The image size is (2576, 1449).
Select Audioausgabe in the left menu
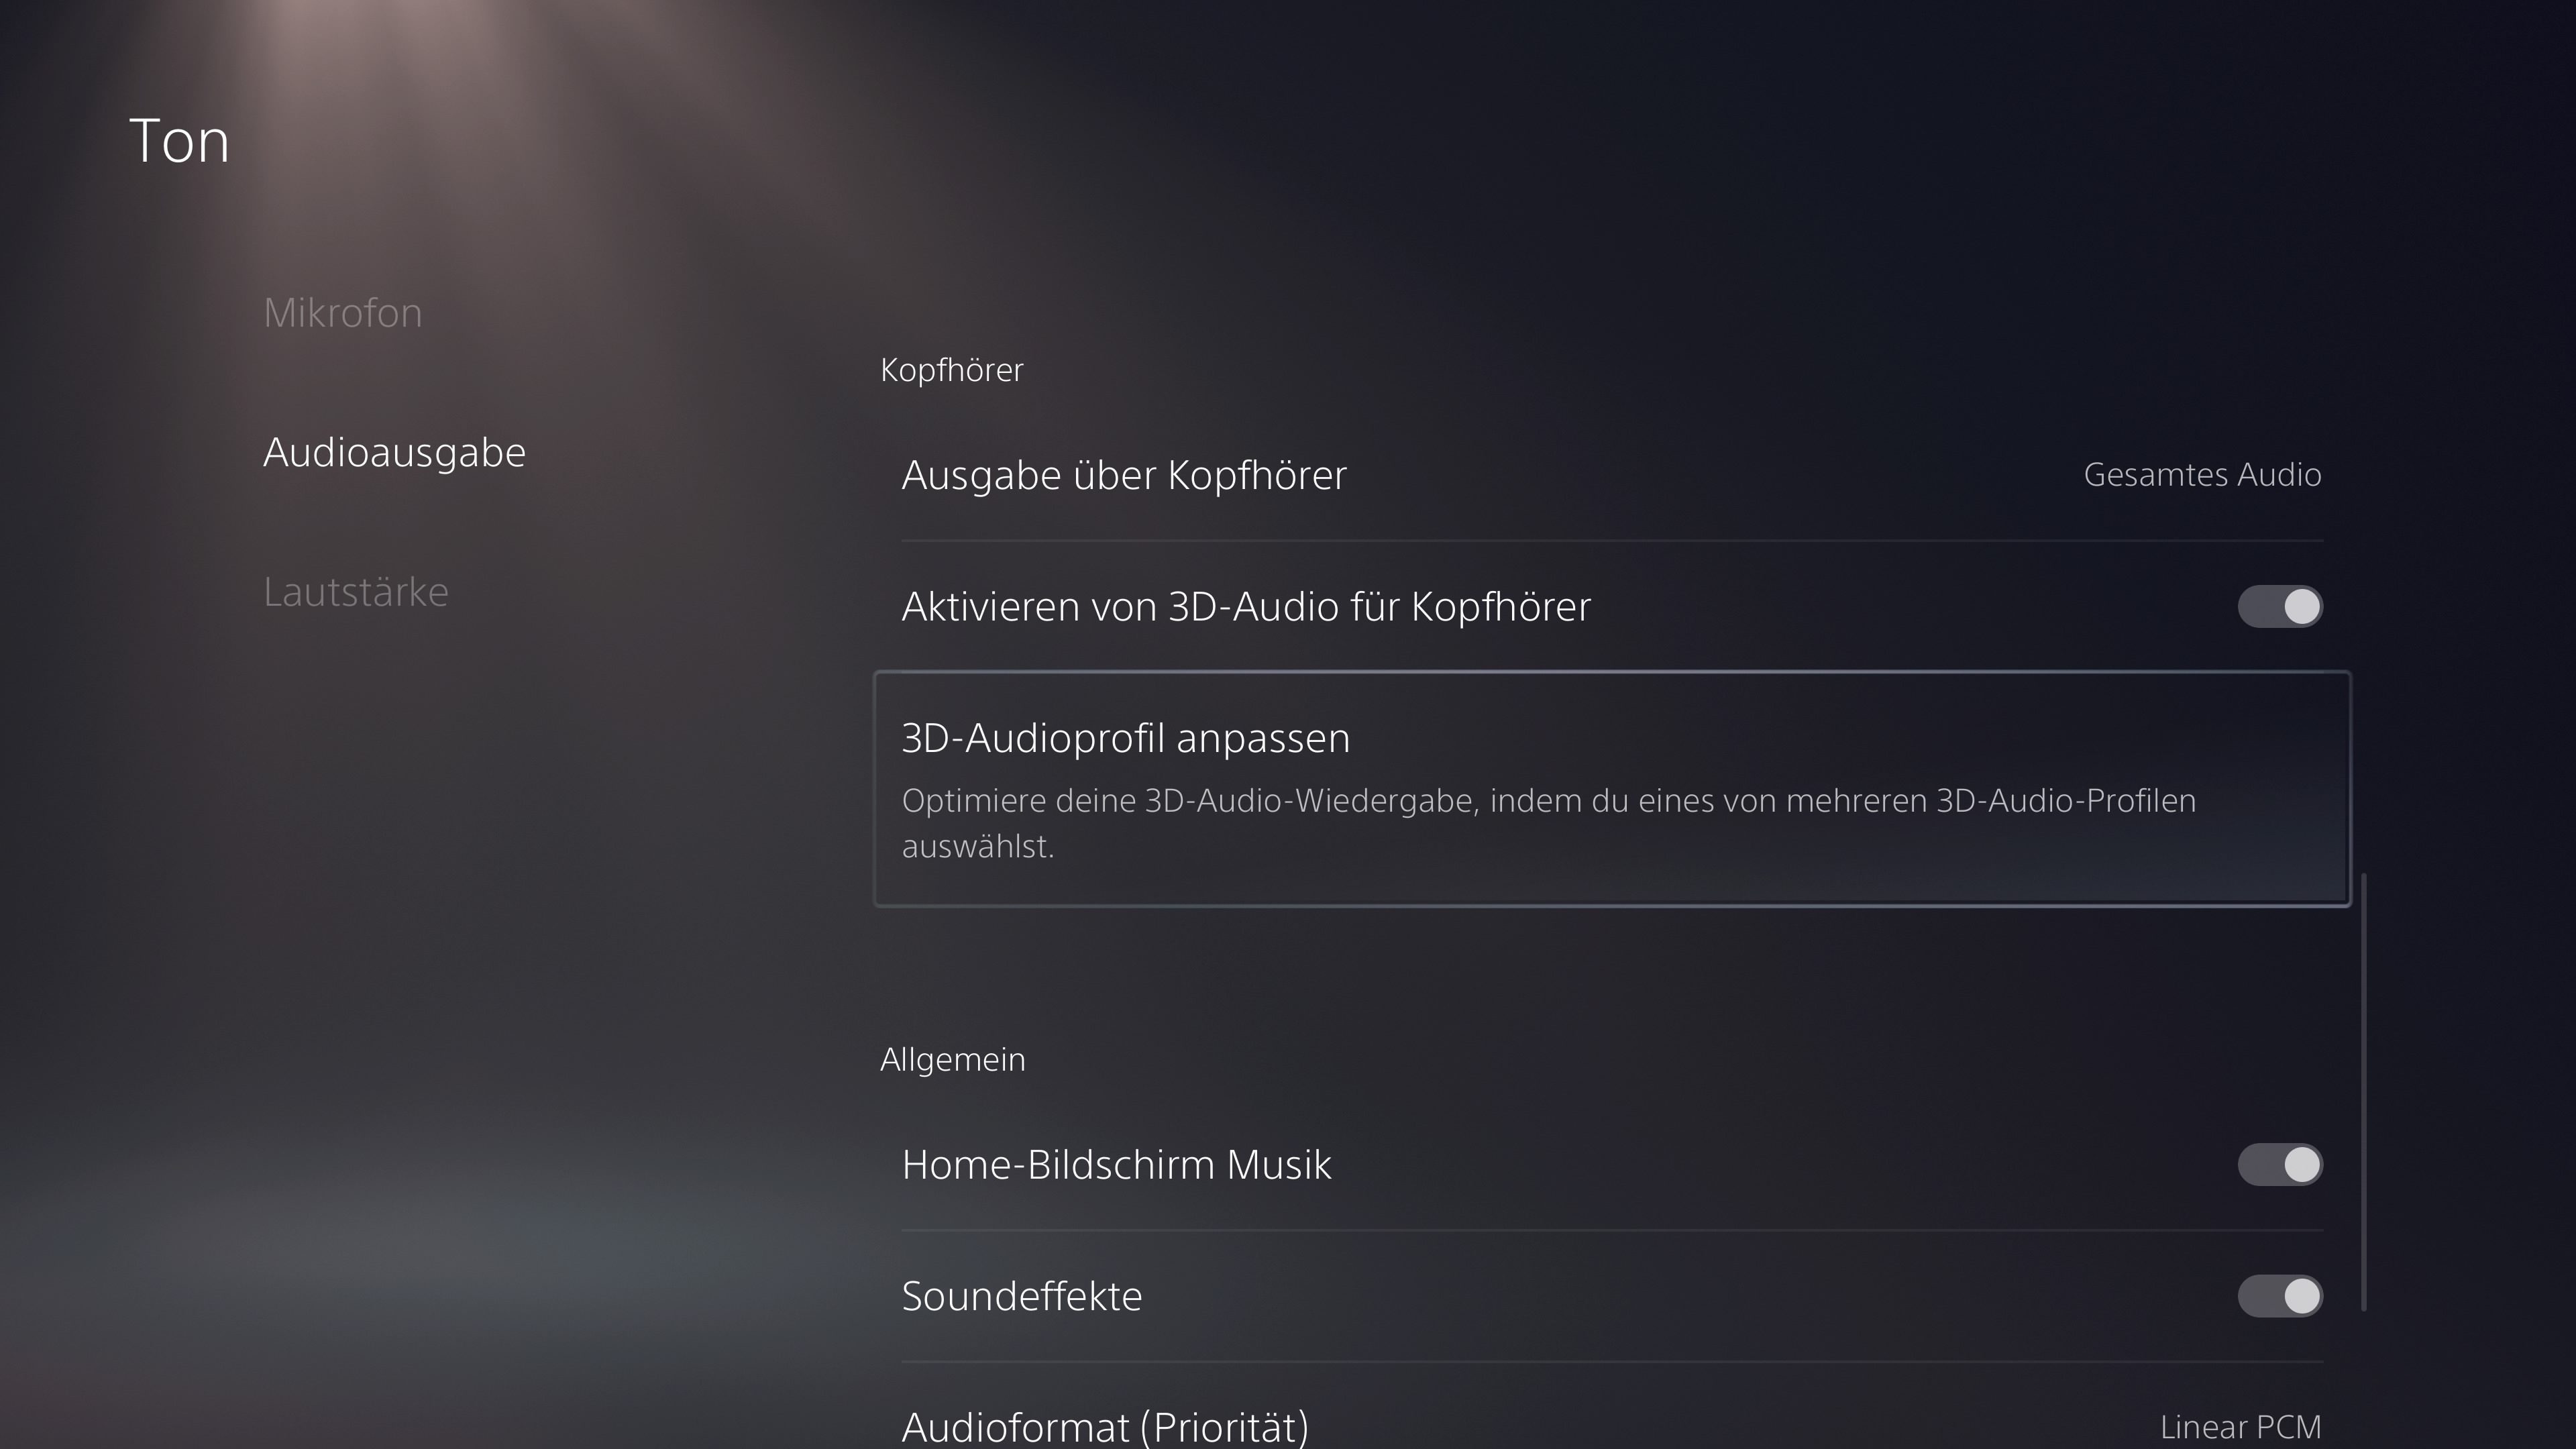pyautogui.click(x=394, y=452)
